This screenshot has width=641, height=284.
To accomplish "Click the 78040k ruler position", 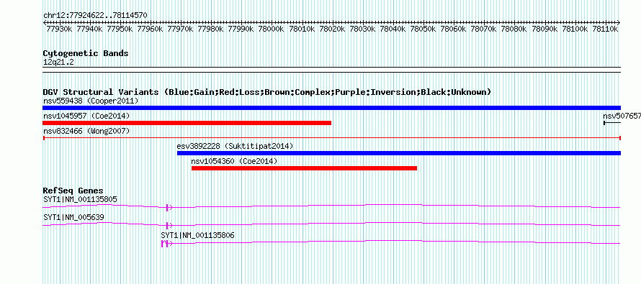I will [x=393, y=29].
